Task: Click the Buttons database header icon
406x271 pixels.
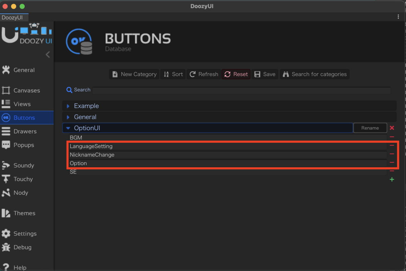Action: 79,42
